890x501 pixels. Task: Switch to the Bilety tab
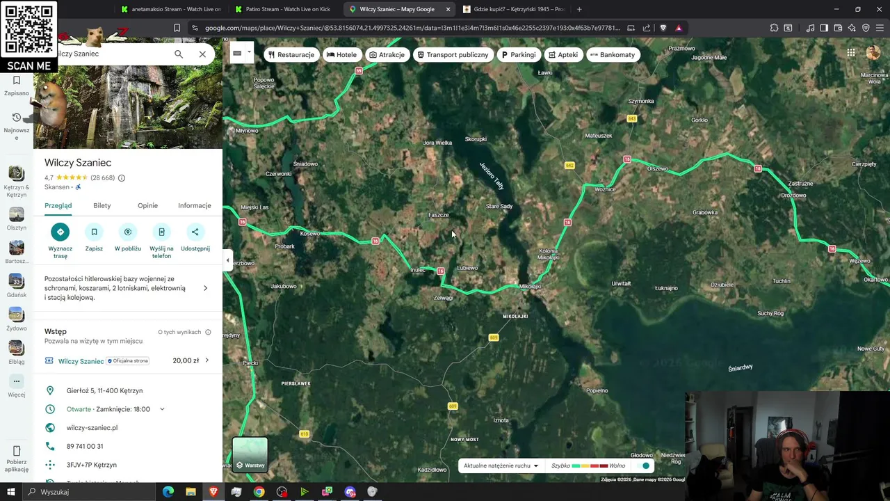(102, 205)
